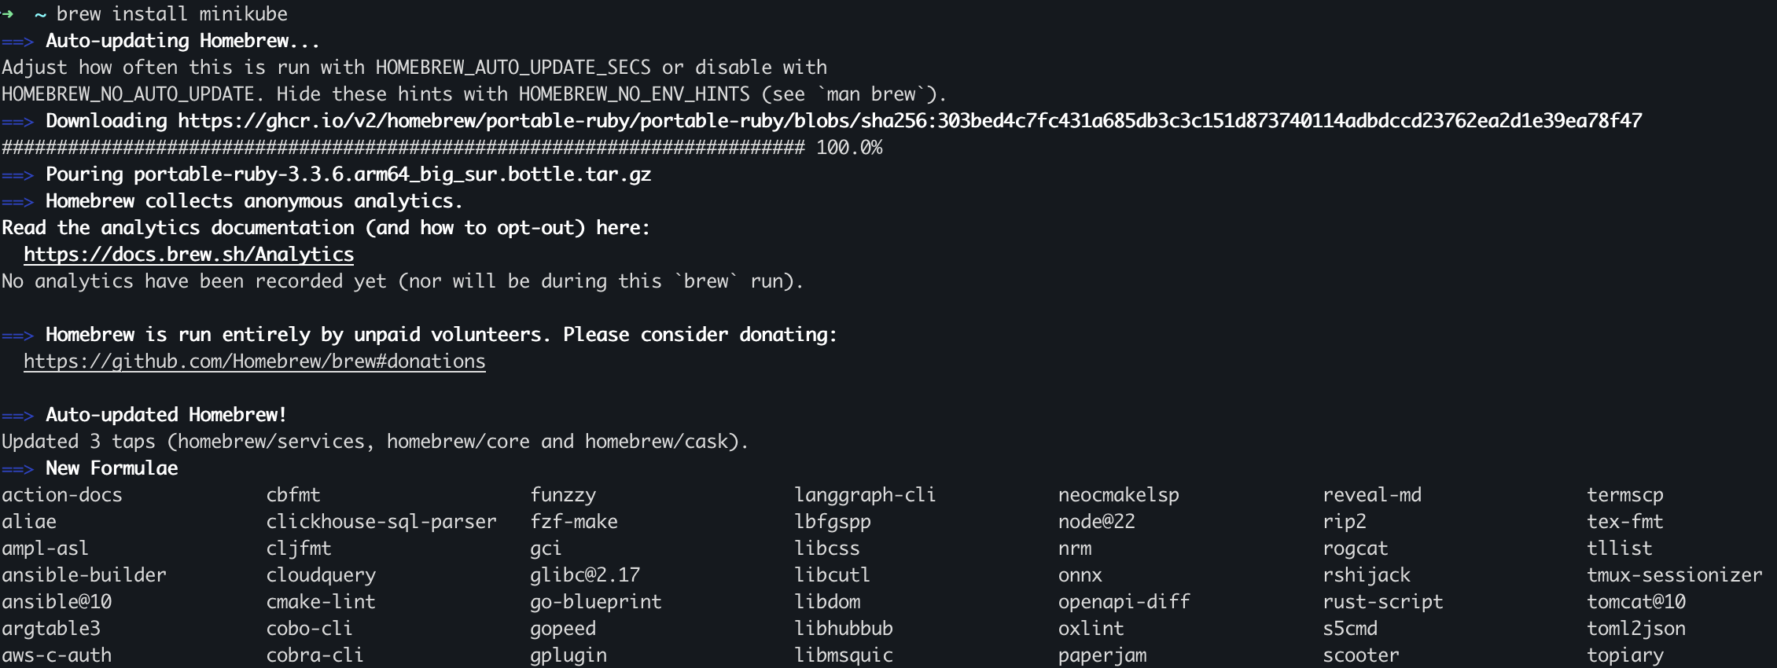Click the green prompt arrow
1777x668 pixels.
click(x=8, y=14)
